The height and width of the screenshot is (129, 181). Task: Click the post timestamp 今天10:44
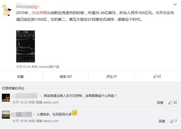(23, 67)
